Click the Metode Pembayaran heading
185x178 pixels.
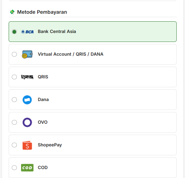pos(42,12)
